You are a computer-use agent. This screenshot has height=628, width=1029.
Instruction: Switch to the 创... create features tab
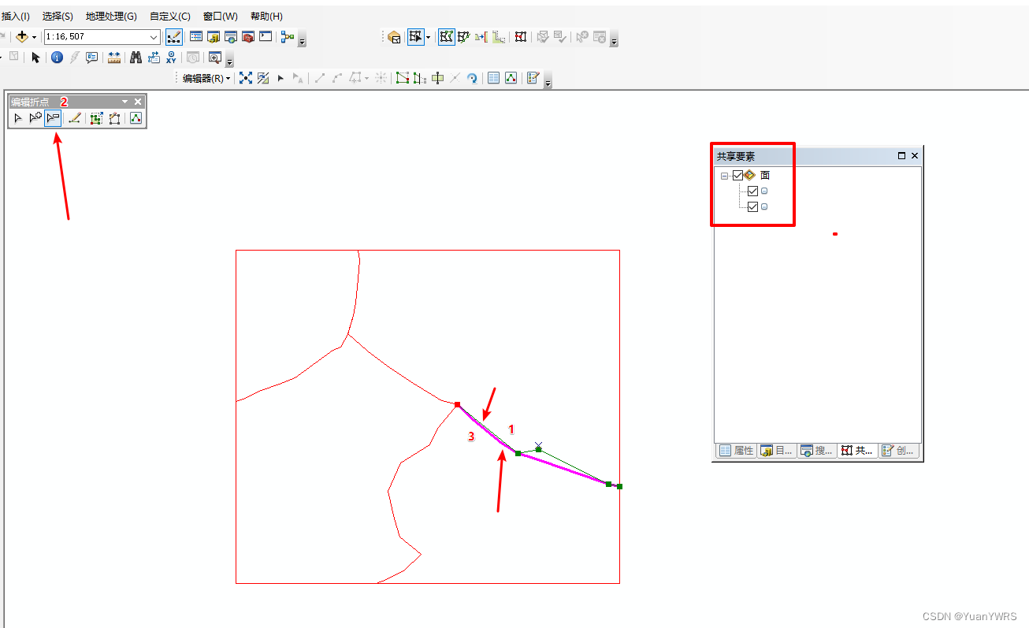click(x=898, y=451)
